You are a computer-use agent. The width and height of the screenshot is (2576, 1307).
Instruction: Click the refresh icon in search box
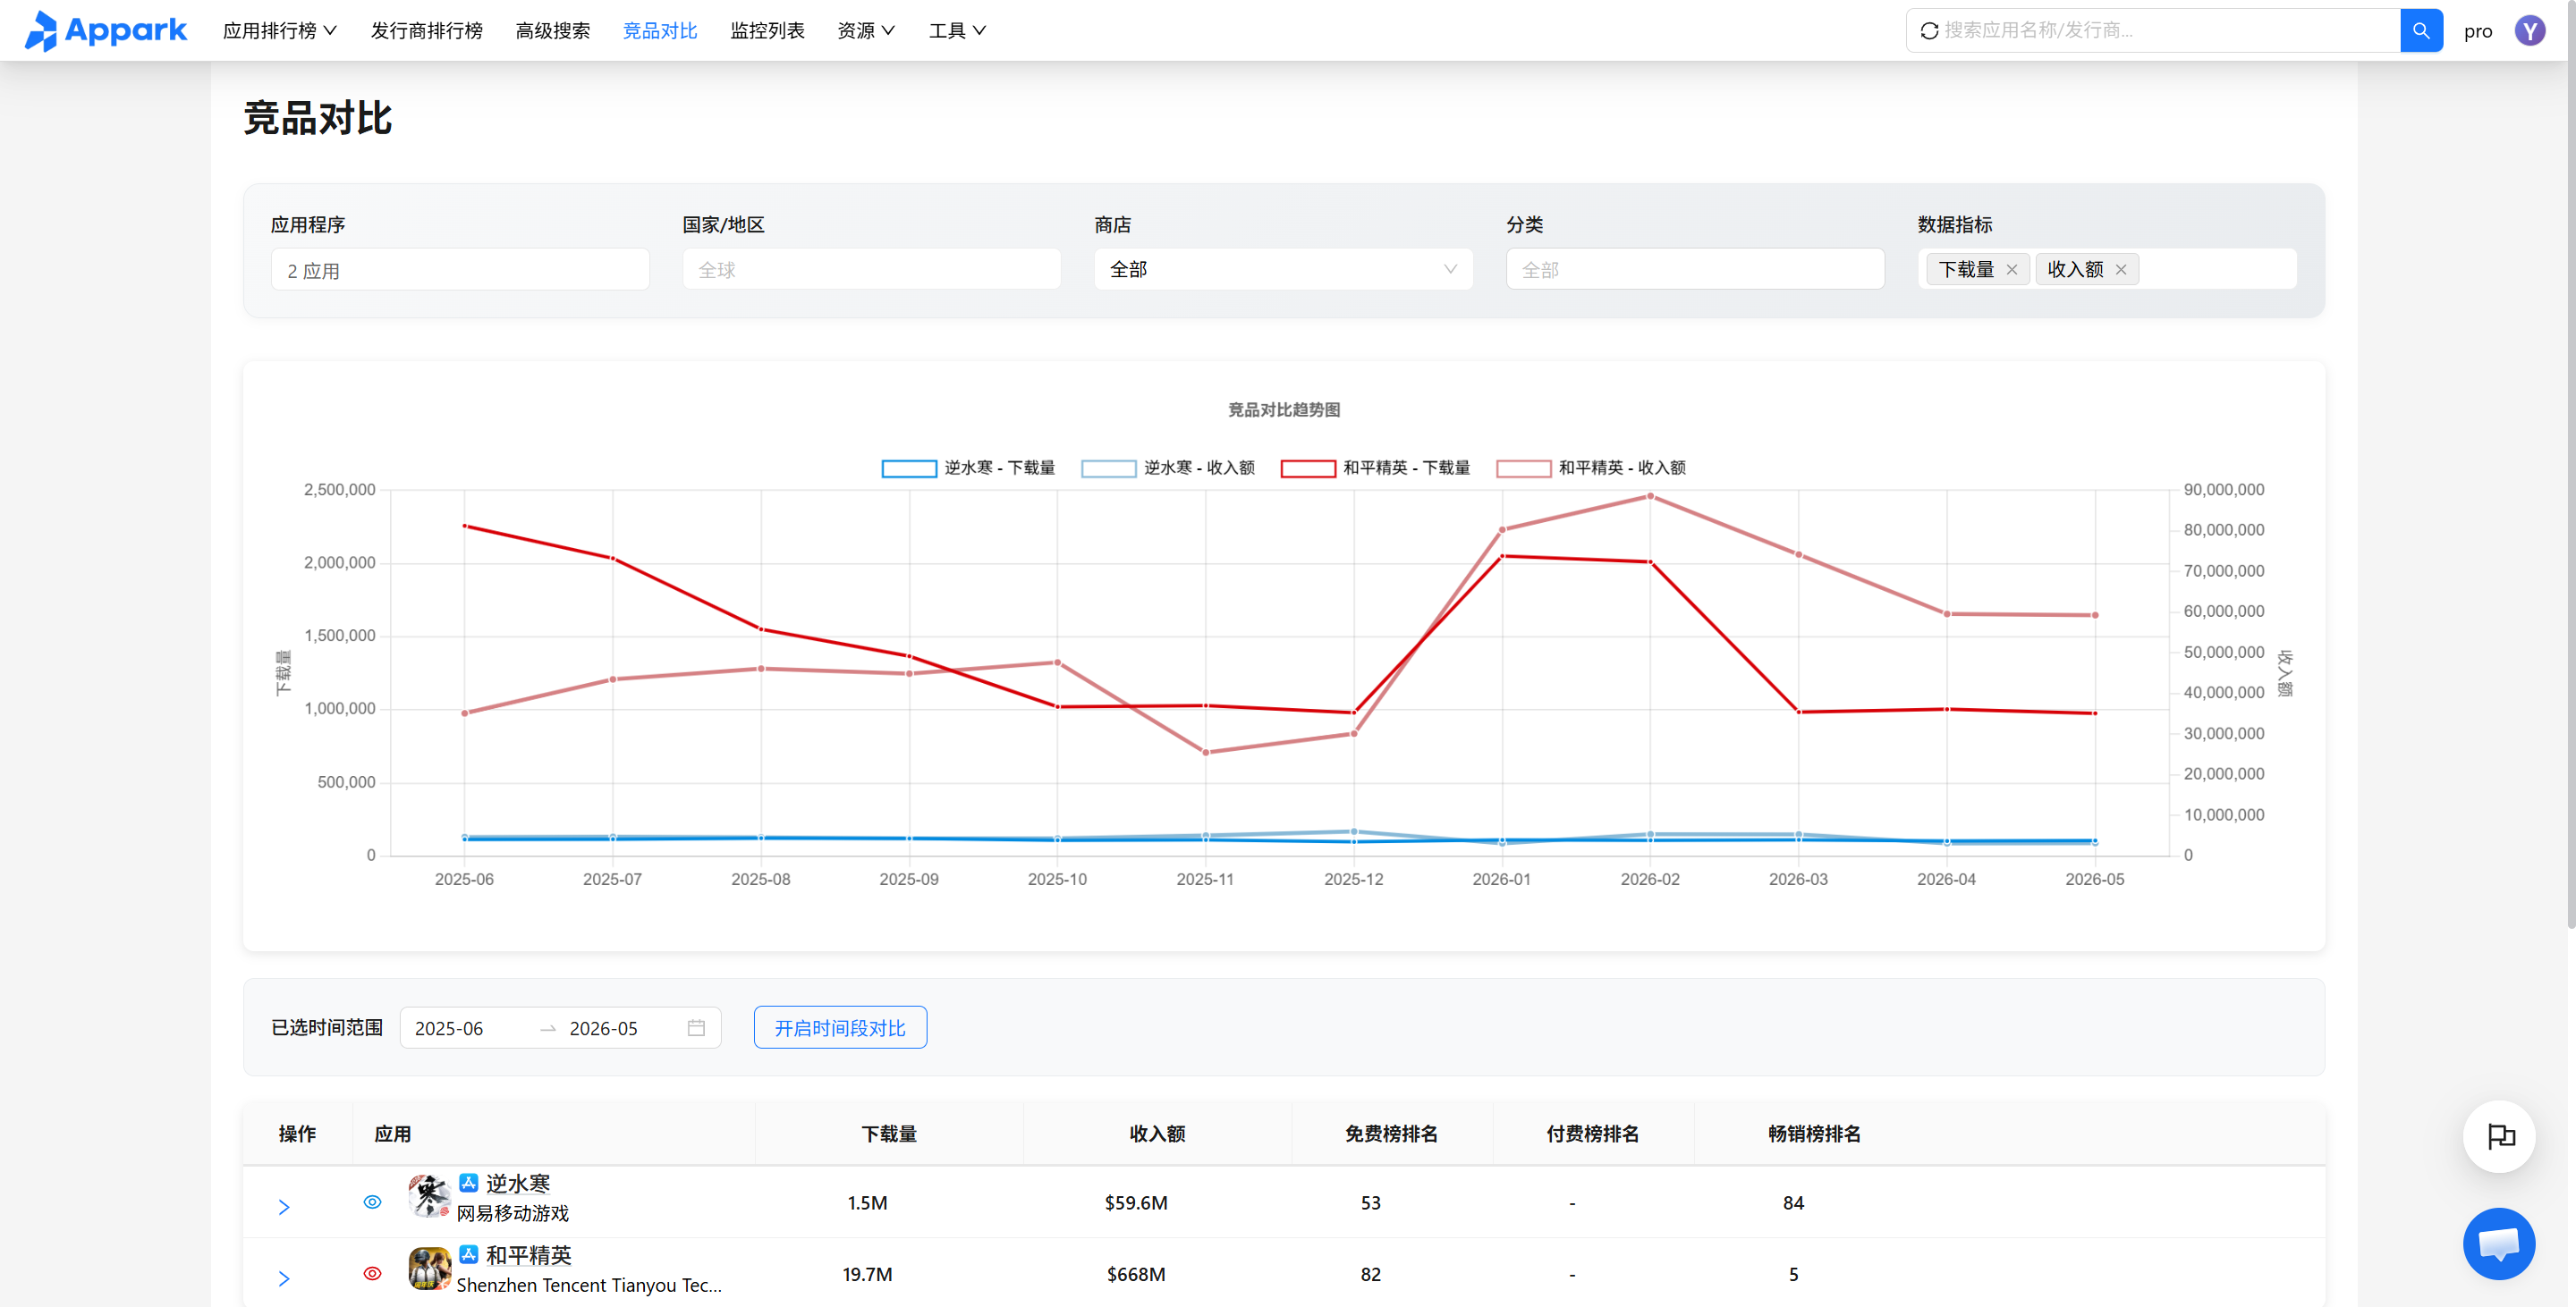(1929, 31)
